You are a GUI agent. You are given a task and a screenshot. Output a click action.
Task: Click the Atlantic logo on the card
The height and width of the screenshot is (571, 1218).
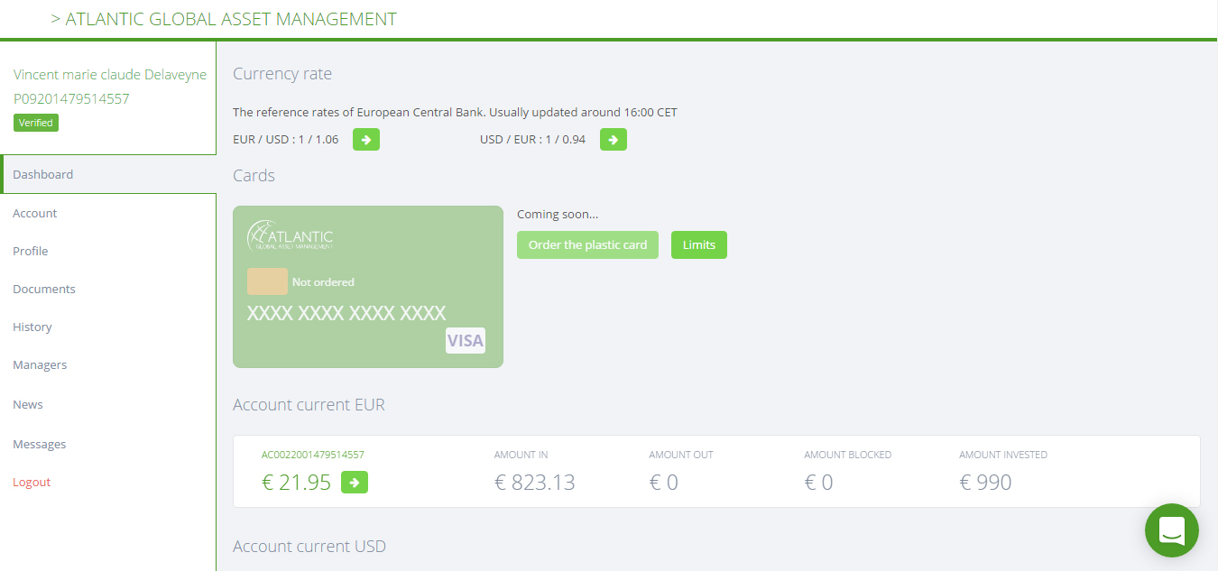pyautogui.click(x=290, y=235)
